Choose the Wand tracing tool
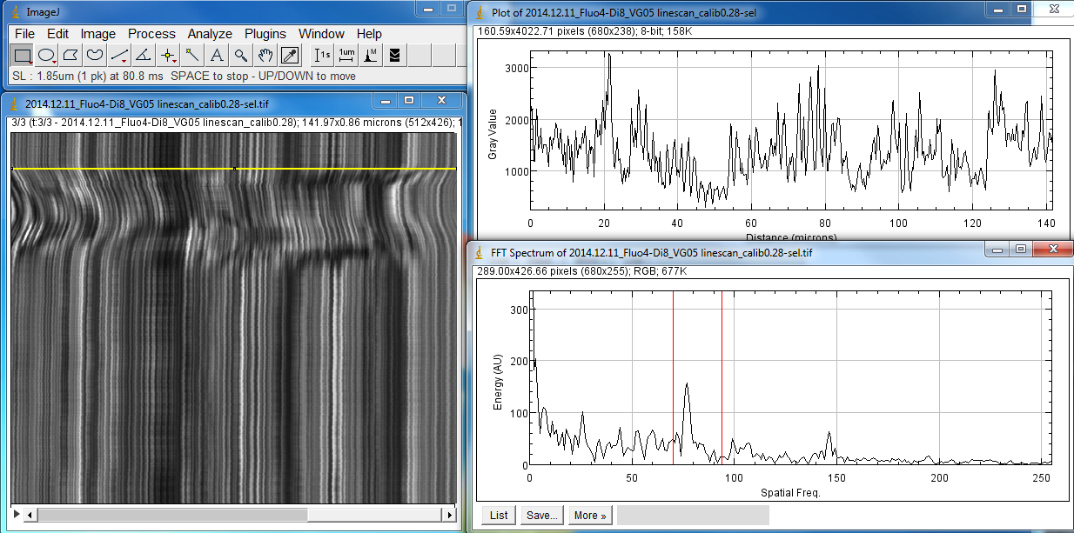Screen dimensions: 1074x533 click(191, 55)
